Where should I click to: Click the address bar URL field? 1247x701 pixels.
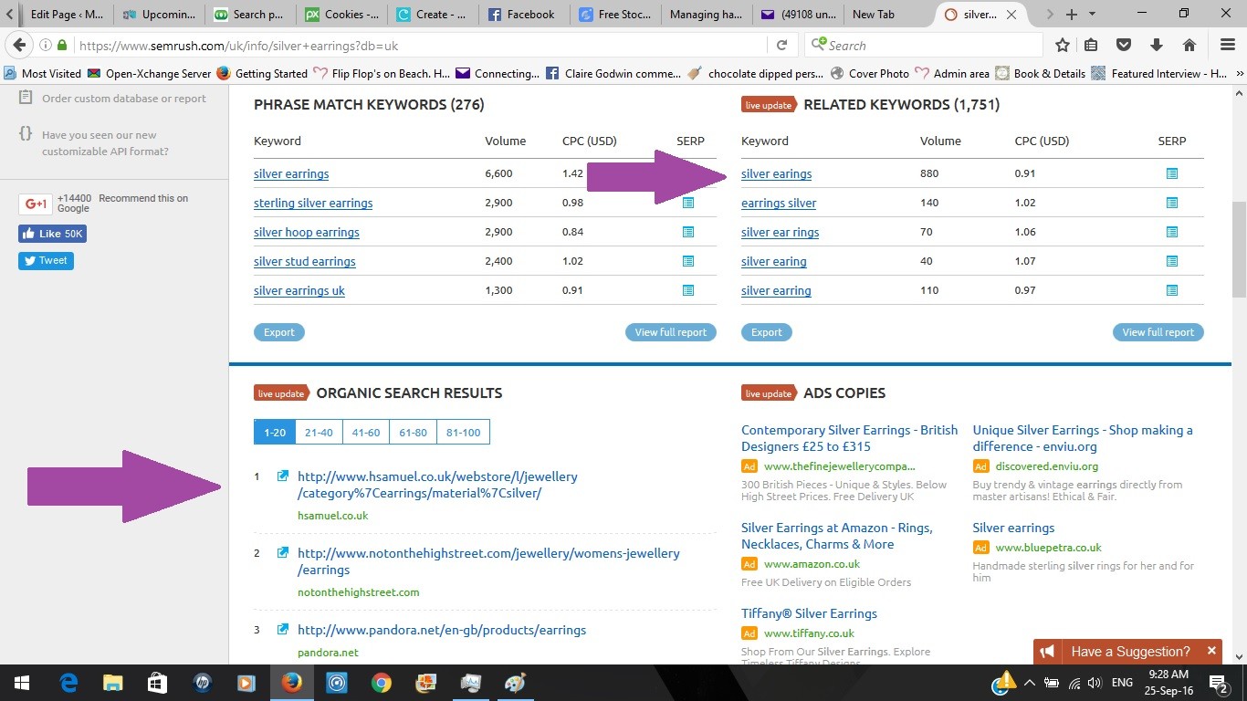(x=420, y=46)
